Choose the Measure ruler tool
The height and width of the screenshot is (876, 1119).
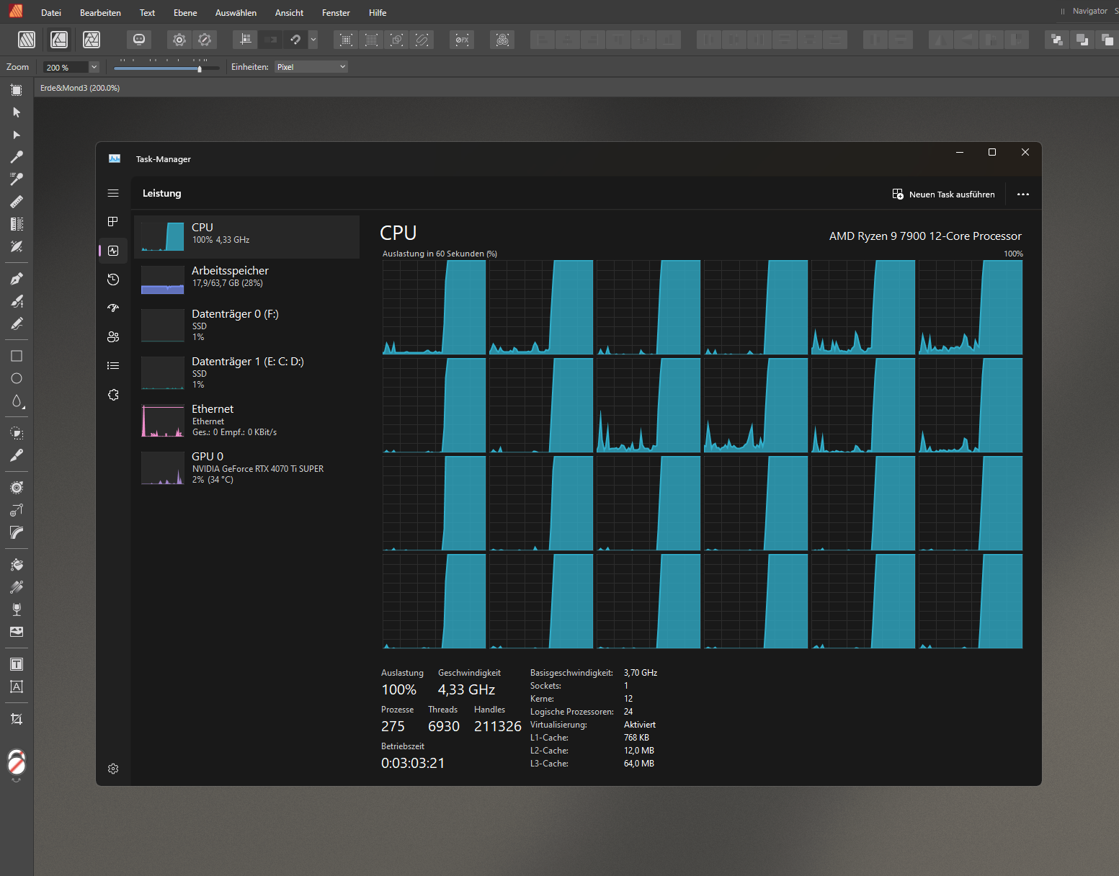[x=17, y=202]
